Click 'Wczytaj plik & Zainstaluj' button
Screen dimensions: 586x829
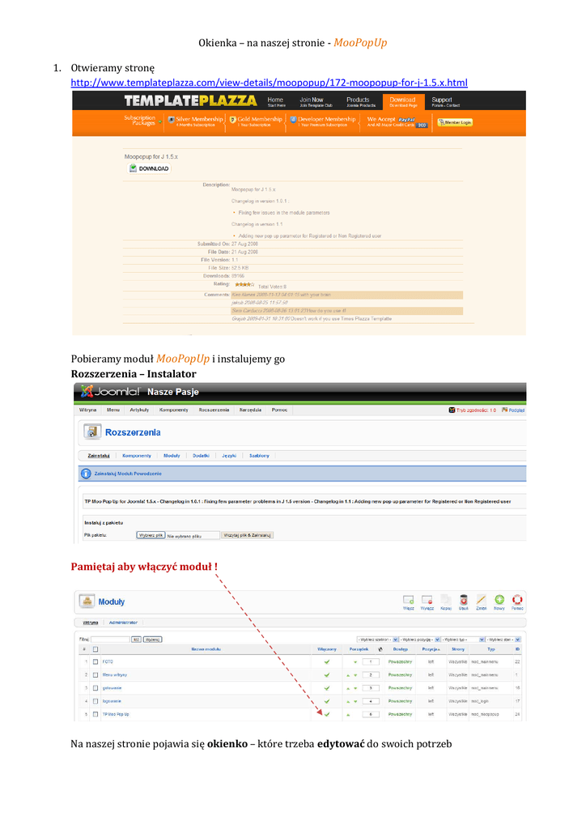(248, 535)
